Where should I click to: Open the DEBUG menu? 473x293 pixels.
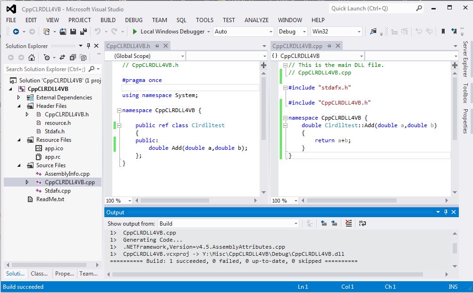click(x=134, y=20)
